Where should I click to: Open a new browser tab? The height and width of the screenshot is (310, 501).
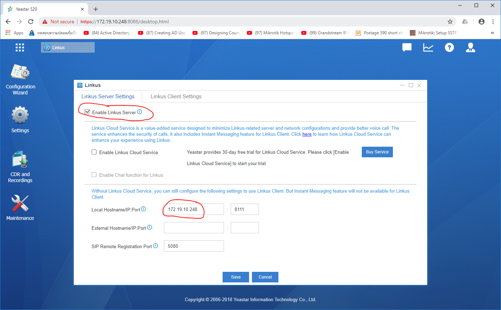pyautogui.click(x=96, y=9)
